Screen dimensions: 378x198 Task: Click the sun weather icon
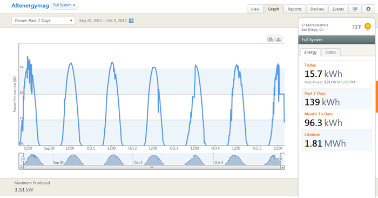368,26
